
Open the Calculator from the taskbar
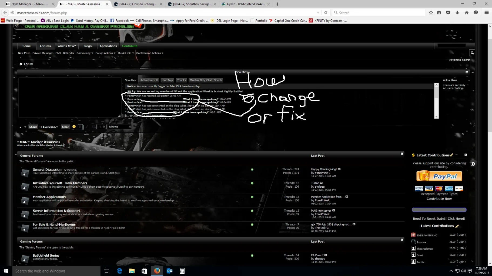pos(182,271)
